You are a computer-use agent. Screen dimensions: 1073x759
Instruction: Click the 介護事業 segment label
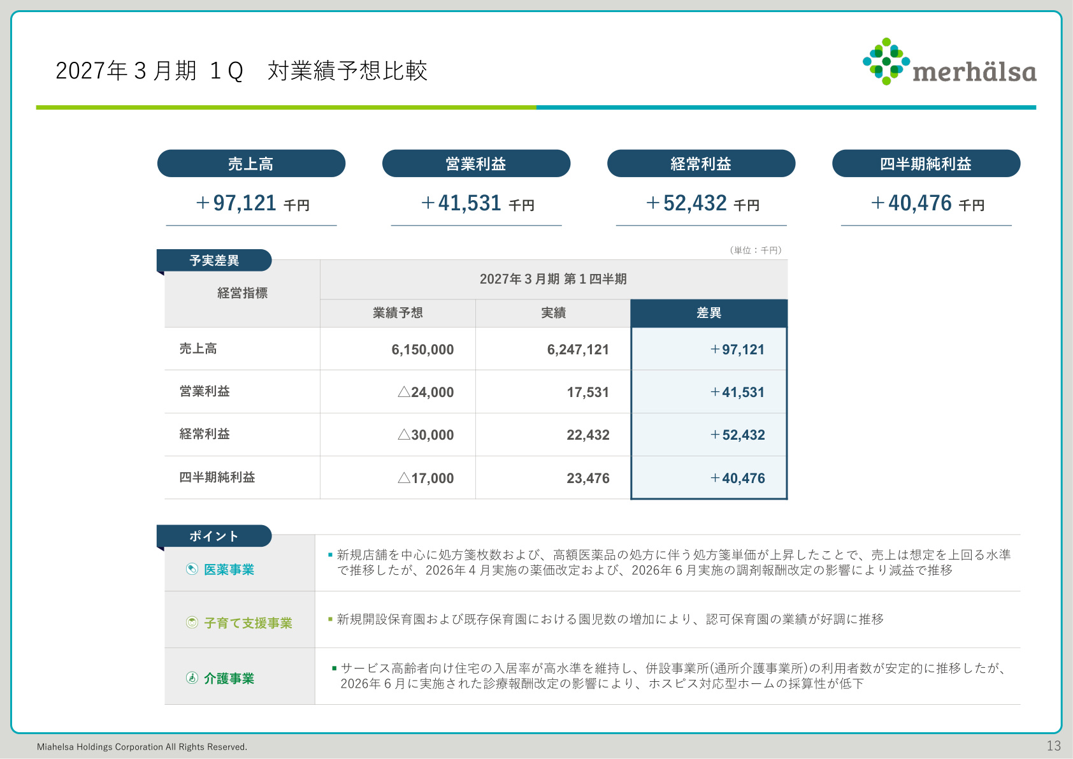[x=229, y=678]
